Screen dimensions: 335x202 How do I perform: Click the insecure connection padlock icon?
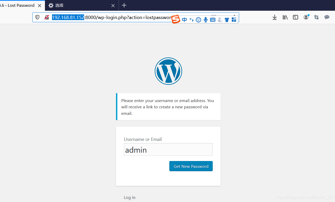(47, 17)
